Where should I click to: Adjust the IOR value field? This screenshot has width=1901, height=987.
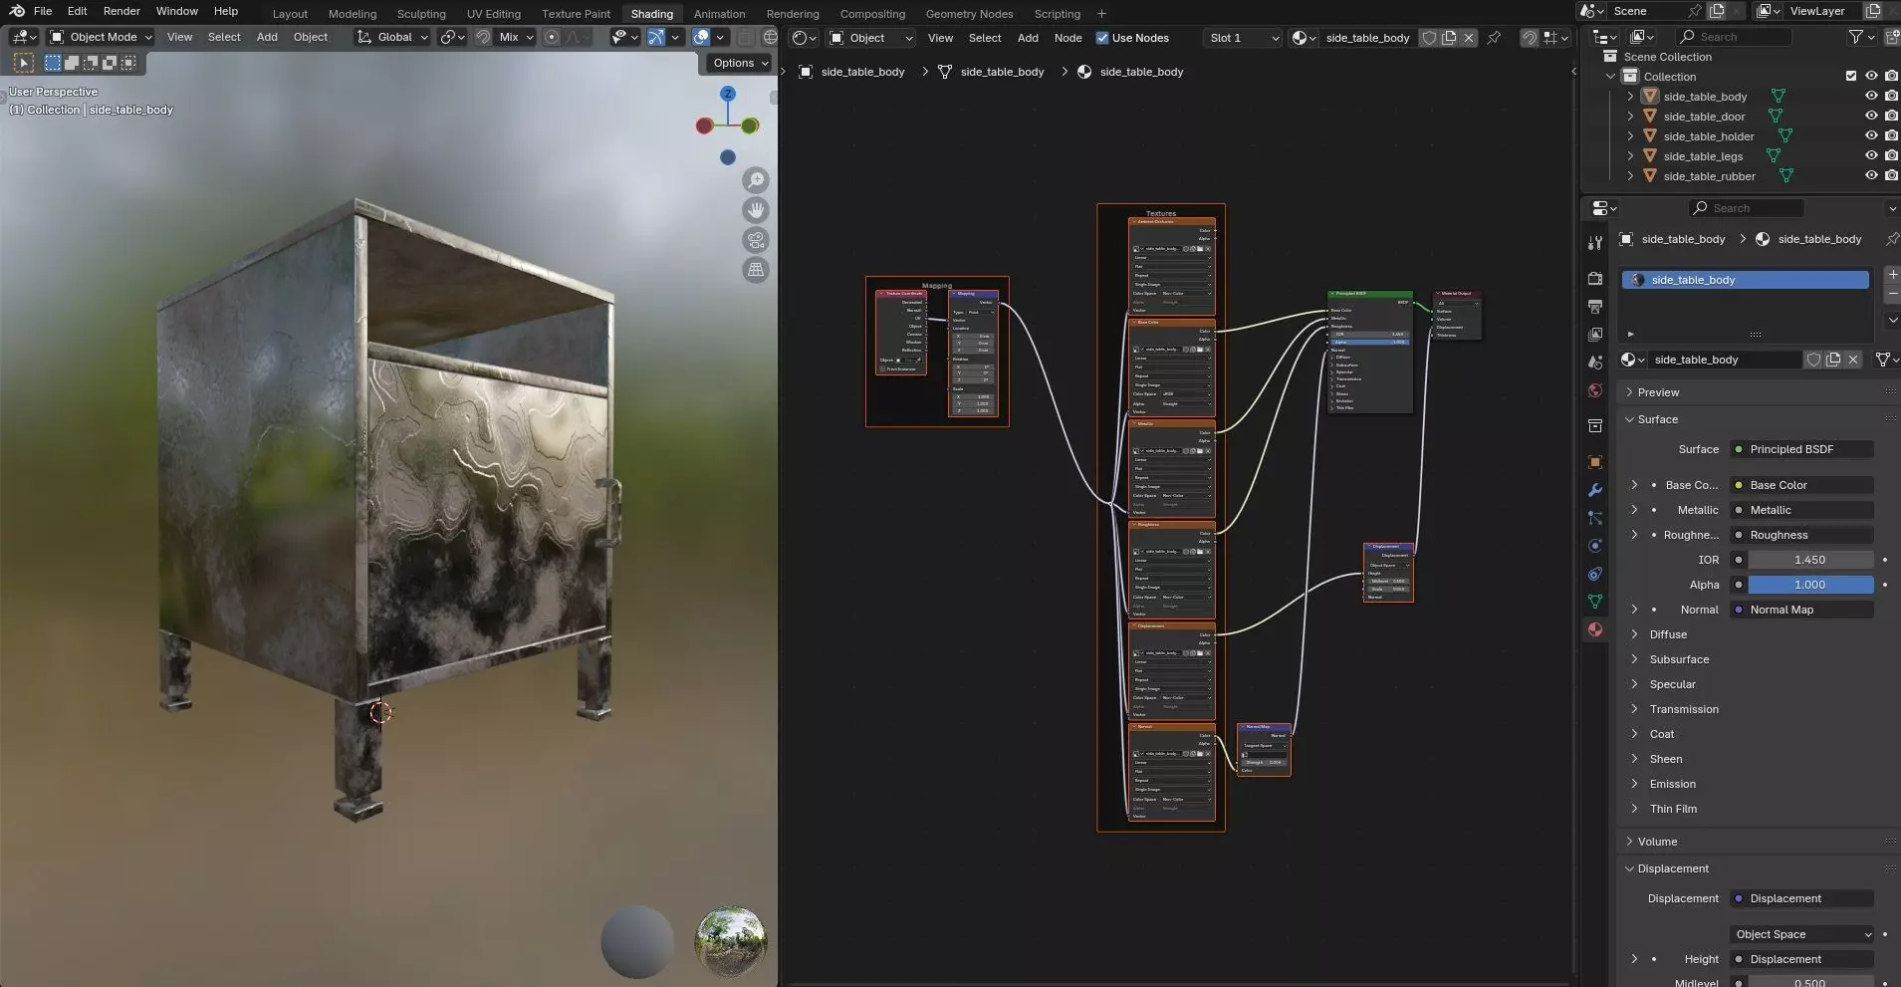pos(1810,560)
